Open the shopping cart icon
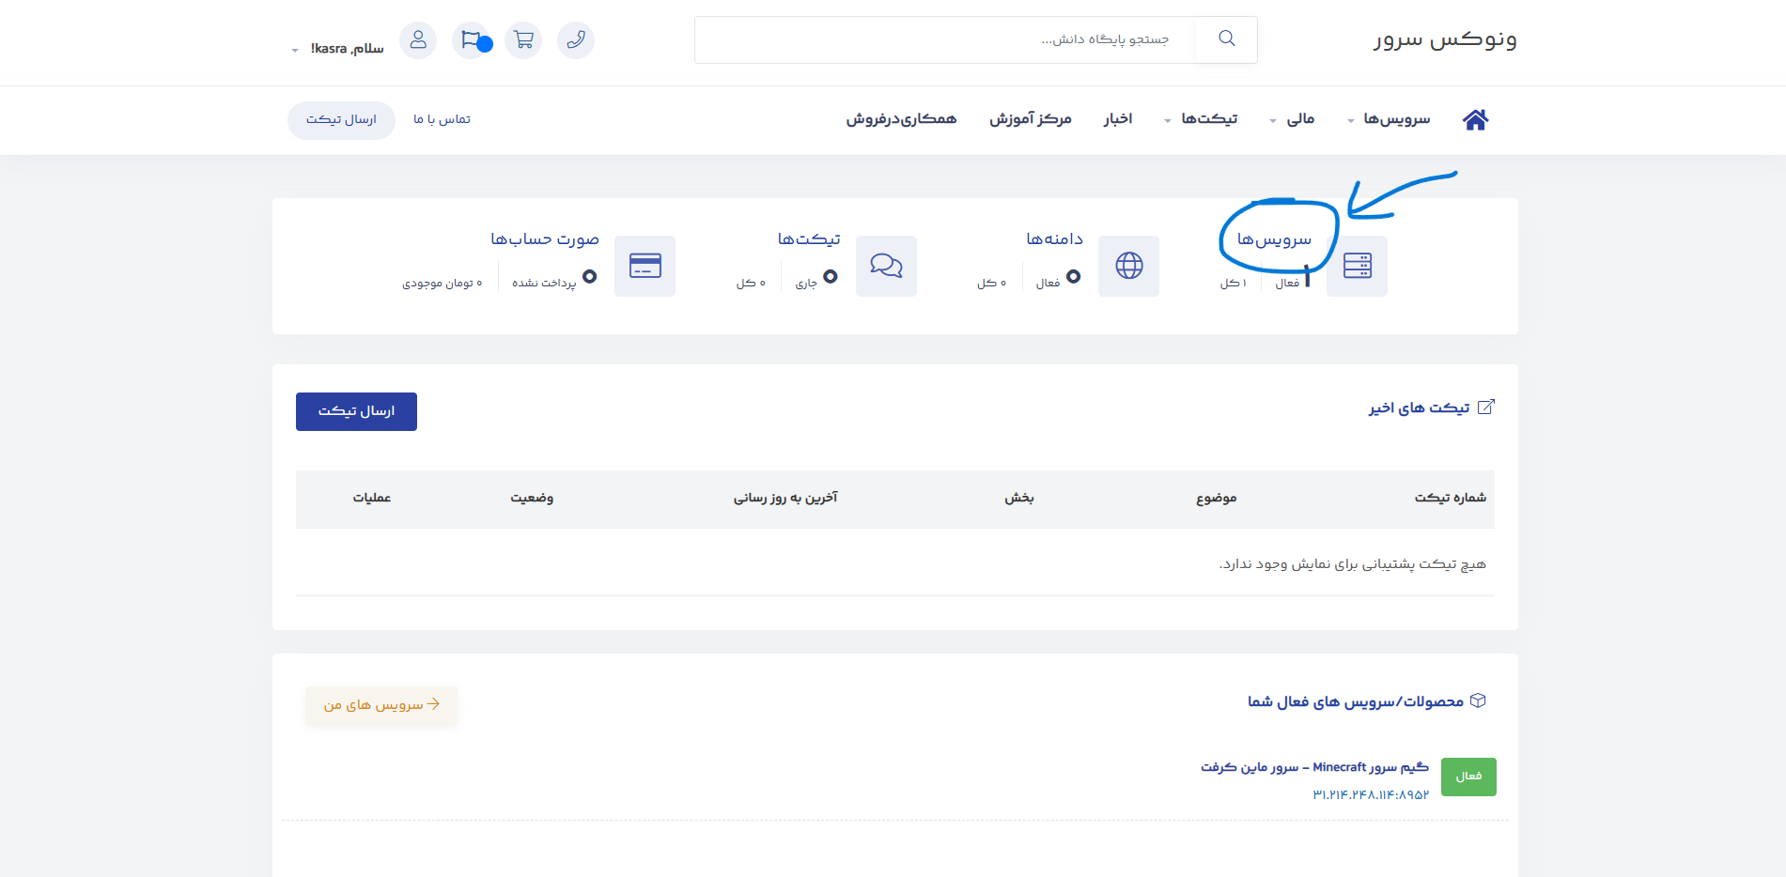The height and width of the screenshot is (877, 1786). pos(523,40)
